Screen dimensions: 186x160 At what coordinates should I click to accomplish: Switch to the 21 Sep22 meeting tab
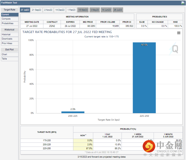coord(36,10)
